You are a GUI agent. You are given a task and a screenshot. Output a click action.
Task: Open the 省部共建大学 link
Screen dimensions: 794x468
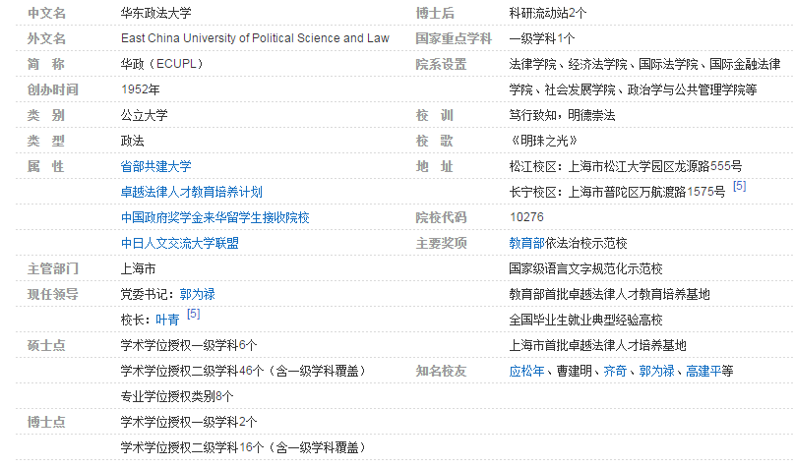click(156, 166)
